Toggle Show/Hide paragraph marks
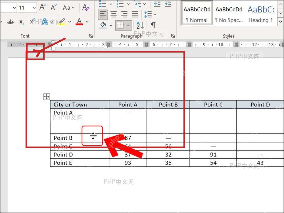 (x=153, y=25)
